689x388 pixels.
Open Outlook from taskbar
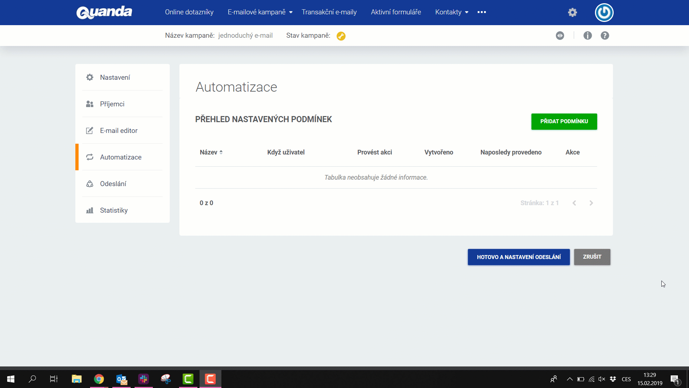click(121, 379)
